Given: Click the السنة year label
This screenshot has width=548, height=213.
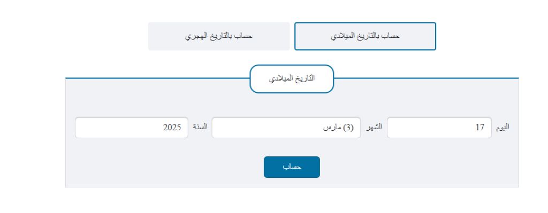Looking at the screenshot, I should click(x=200, y=127).
